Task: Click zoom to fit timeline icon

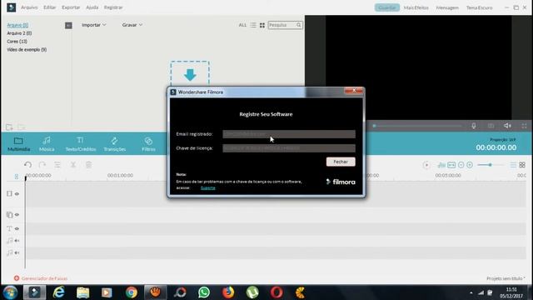Action: click(451, 165)
